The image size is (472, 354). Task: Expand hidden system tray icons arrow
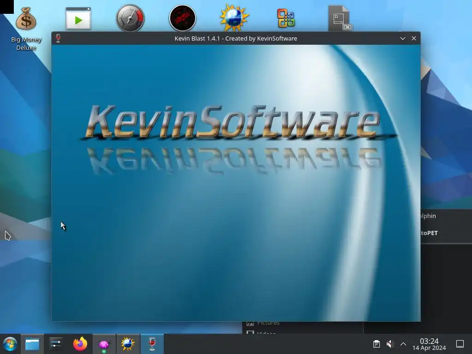pyautogui.click(x=403, y=344)
